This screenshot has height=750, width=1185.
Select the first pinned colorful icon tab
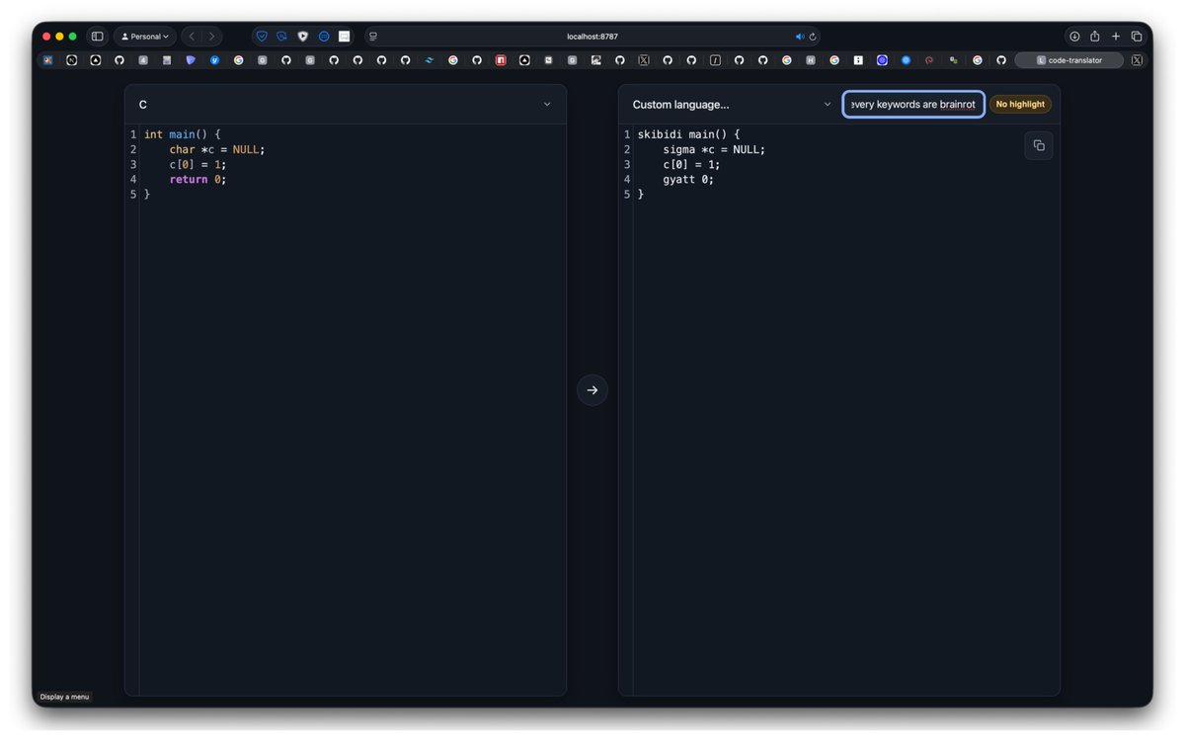click(47, 60)
